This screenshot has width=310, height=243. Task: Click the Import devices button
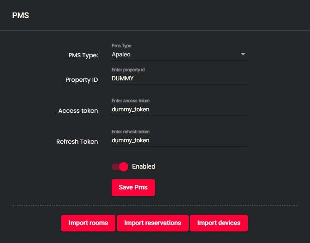point(219,223)
